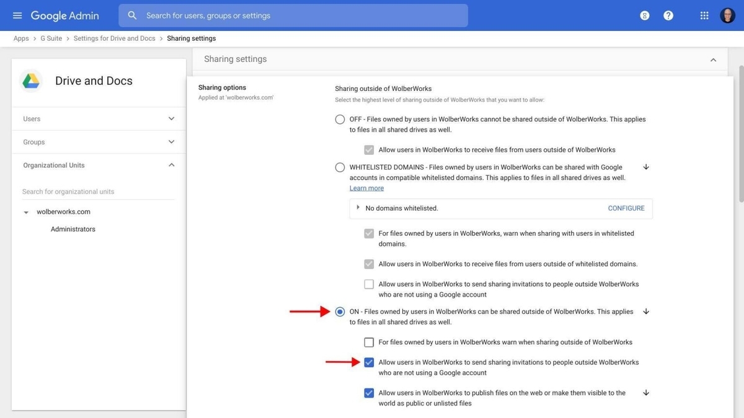744x418 pixels.
Task: Expand the Groups section
Action: 170,141
